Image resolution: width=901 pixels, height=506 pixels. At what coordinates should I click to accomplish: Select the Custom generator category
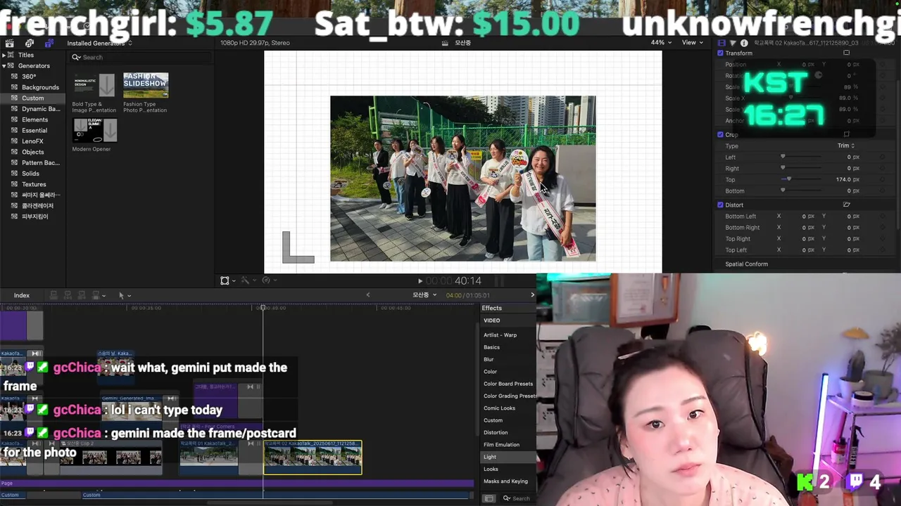32,98
